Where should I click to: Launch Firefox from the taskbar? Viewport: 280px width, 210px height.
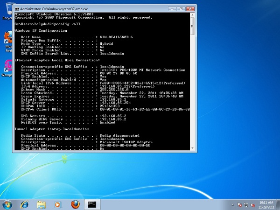pos(75,204)
